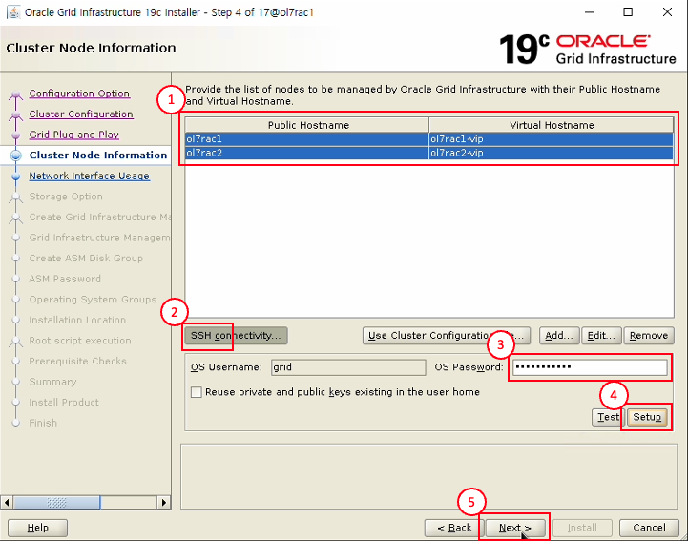The image size is (688, 541).
Task: Click the Configuration Option step link
Action: 79,94
